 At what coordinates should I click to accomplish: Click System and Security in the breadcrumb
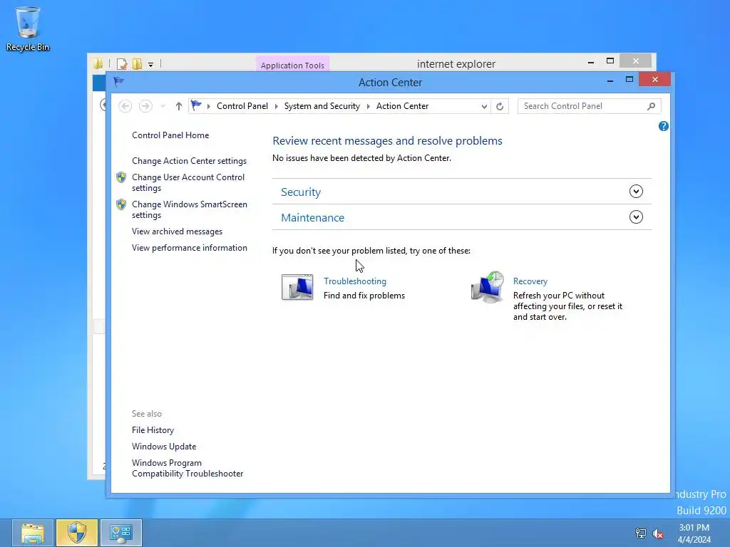click(322, 106)
